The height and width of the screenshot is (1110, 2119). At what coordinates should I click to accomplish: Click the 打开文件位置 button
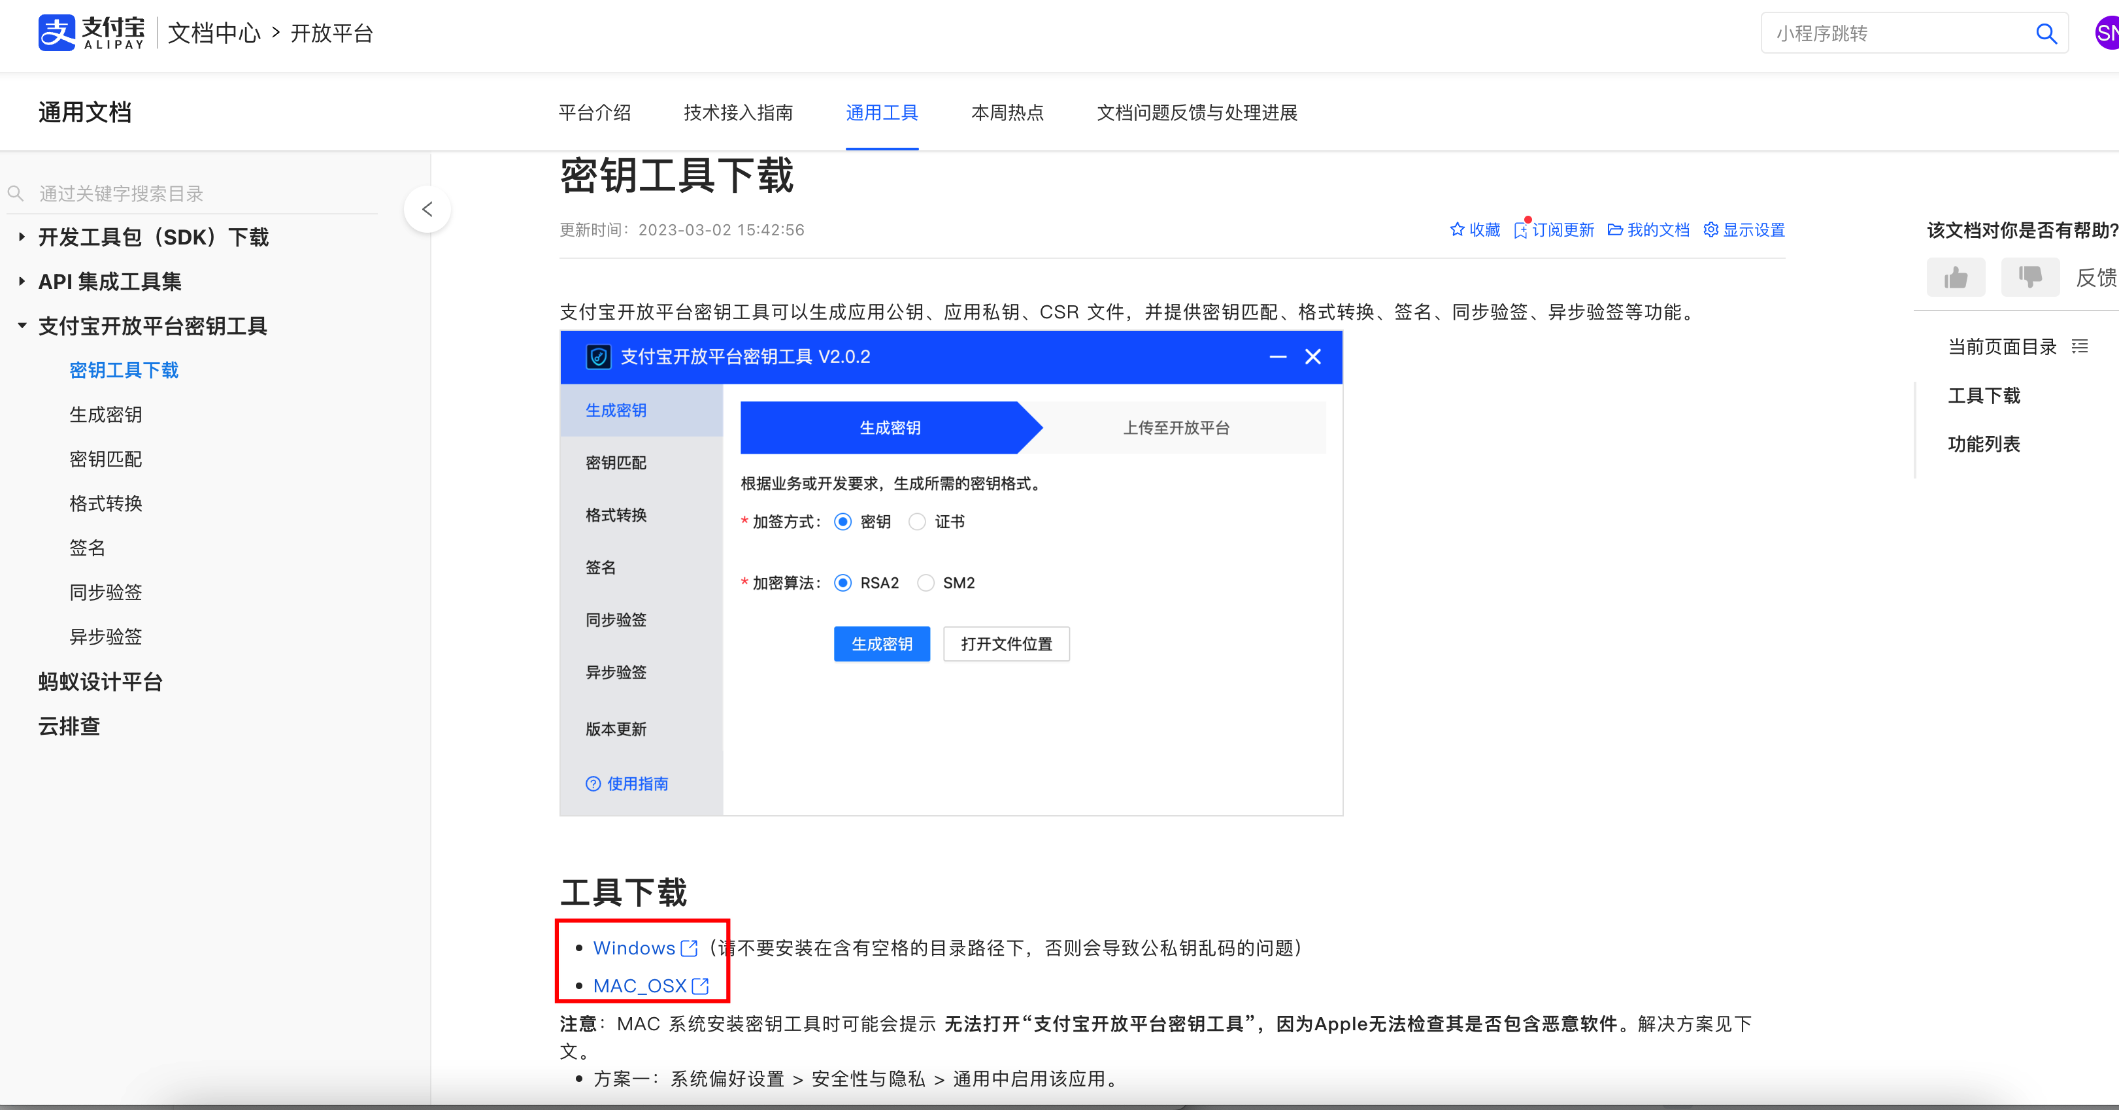[1007, 643]
